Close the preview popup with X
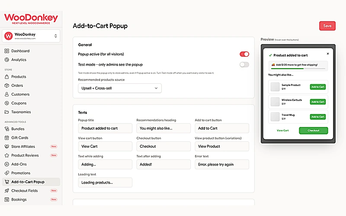 coord(328,54)
